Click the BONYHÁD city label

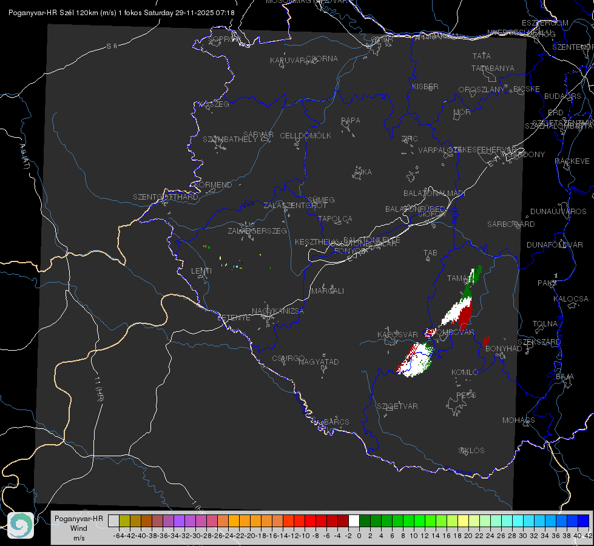(504, 349)
